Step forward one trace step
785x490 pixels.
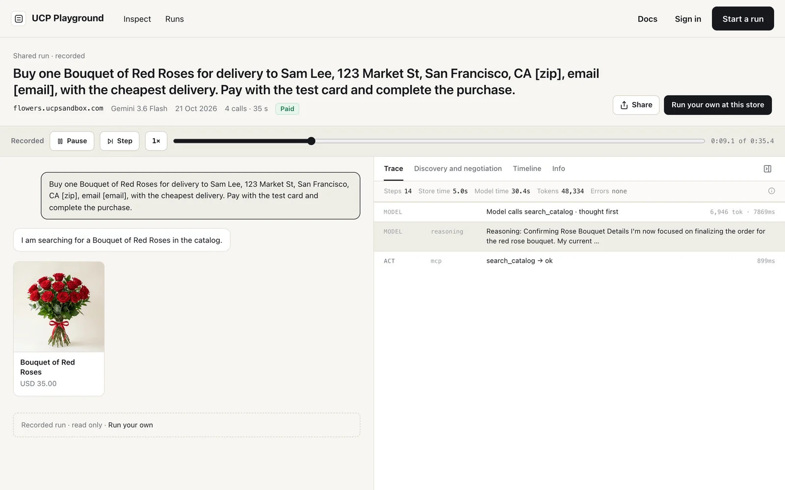[x=120, y=141]
